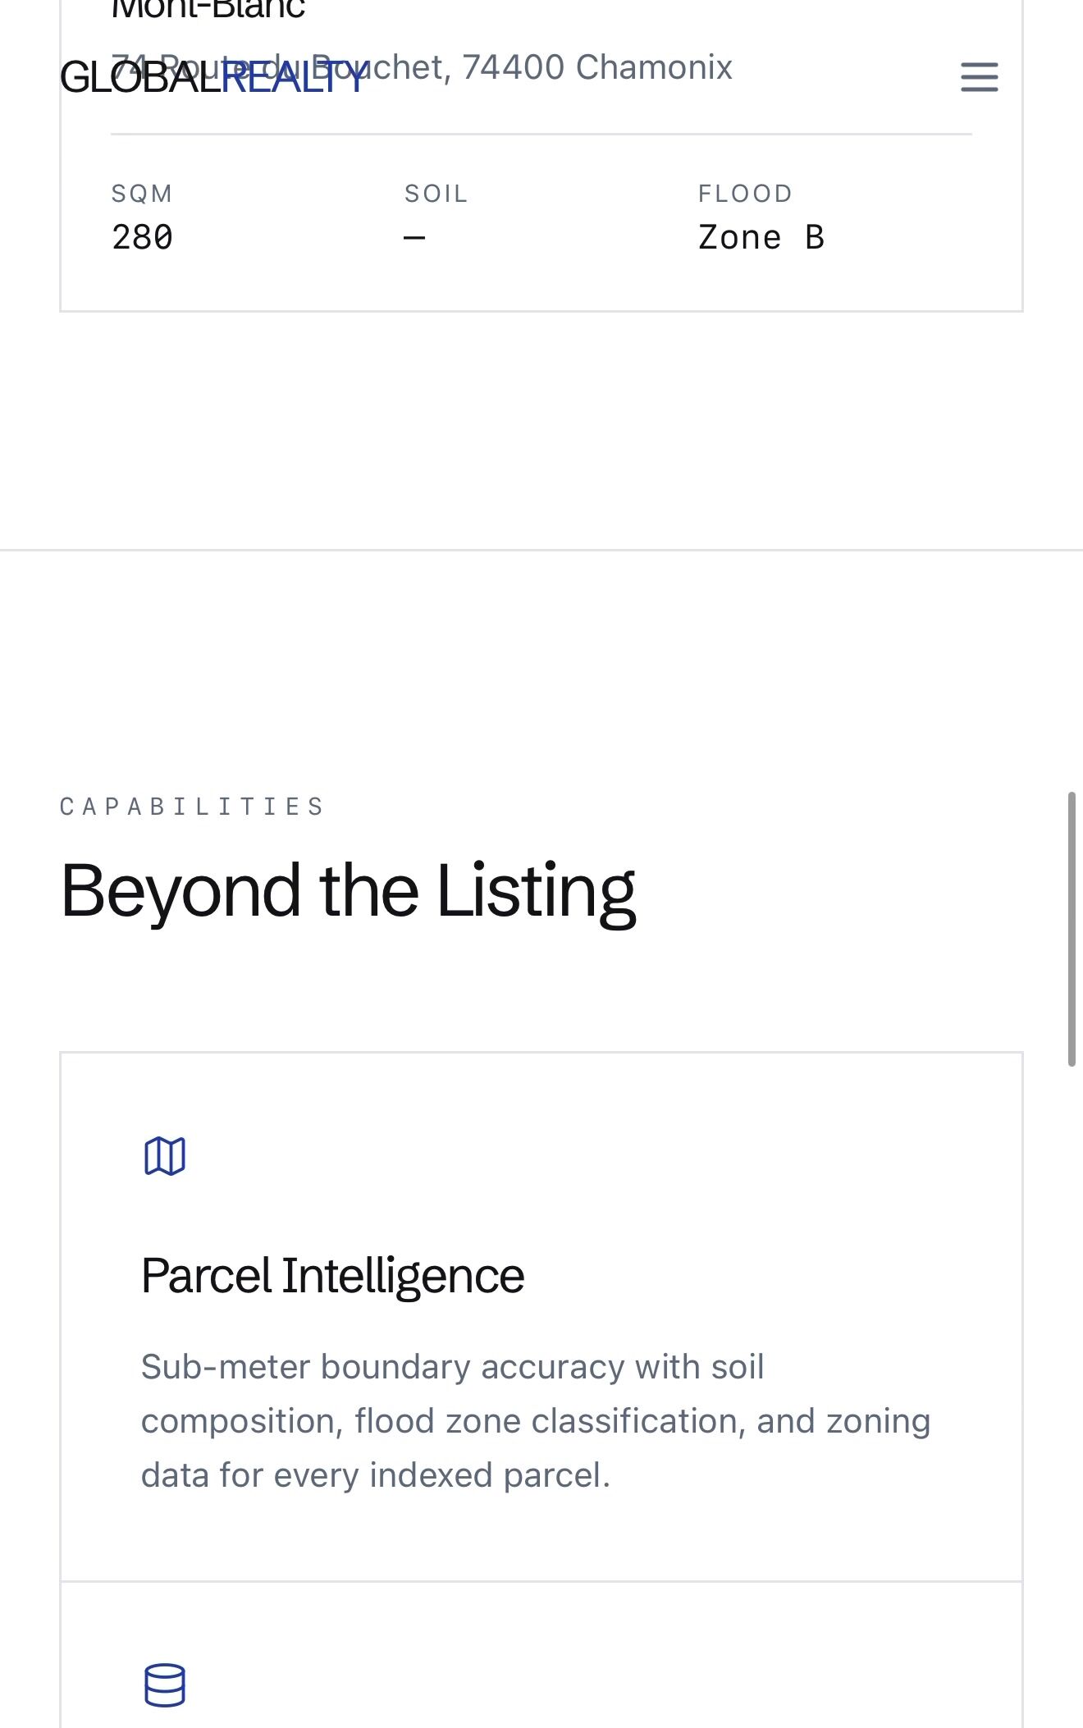Click the CAPABILITIES section label
1083x1728 pixels.
tap(193, 807)
